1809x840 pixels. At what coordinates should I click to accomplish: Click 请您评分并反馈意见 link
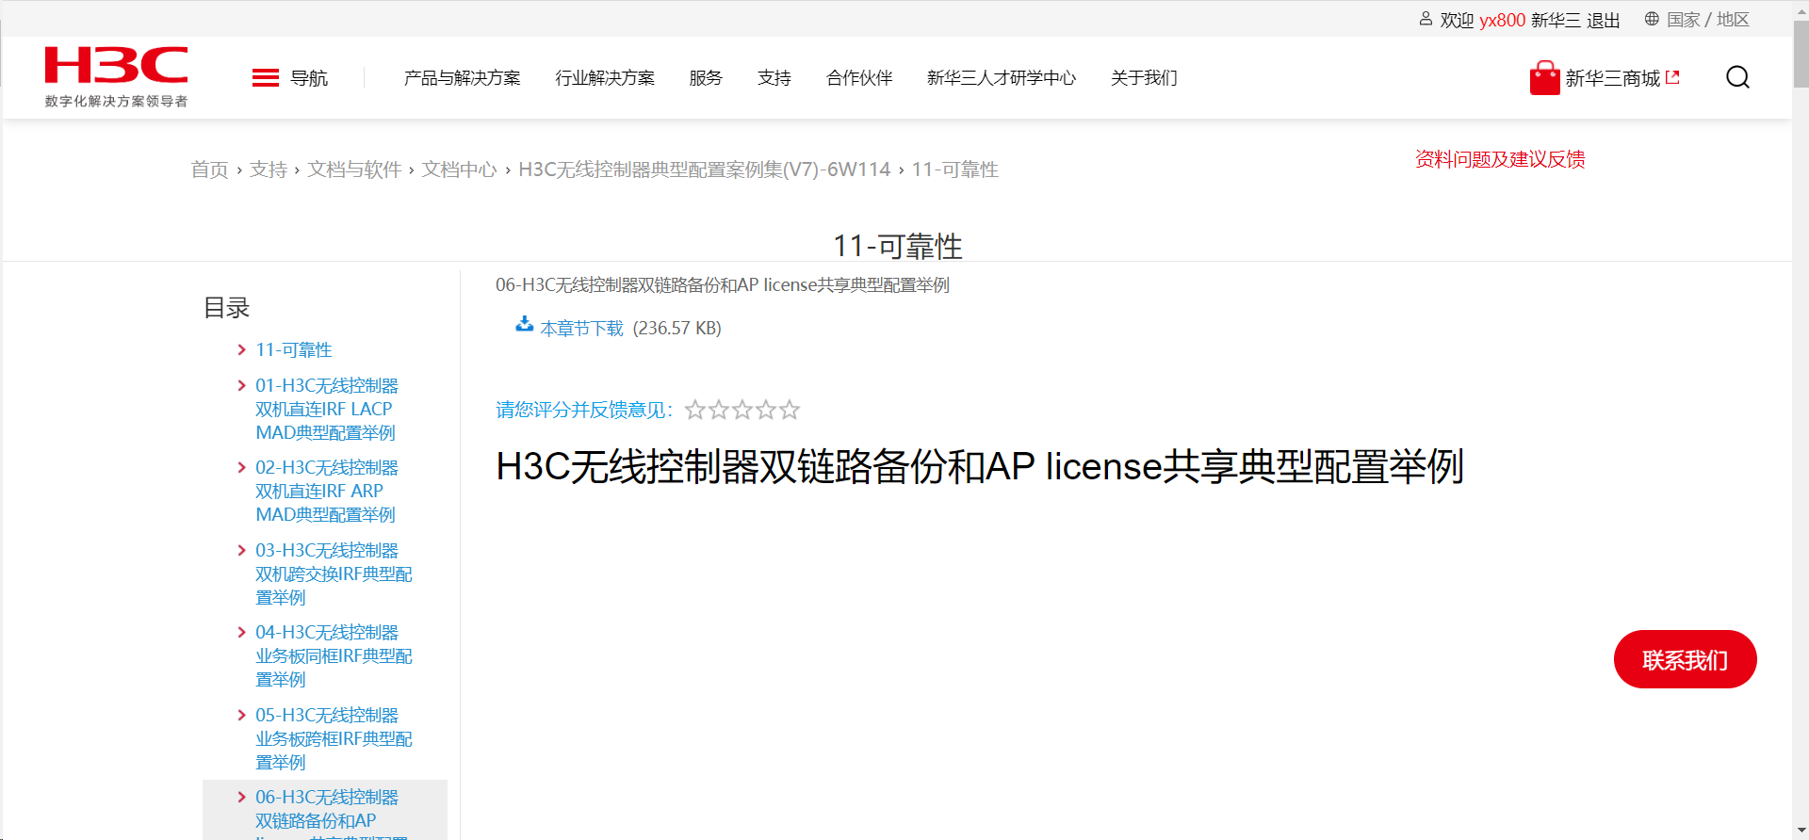pyautogui.click(x=584, y=410)
